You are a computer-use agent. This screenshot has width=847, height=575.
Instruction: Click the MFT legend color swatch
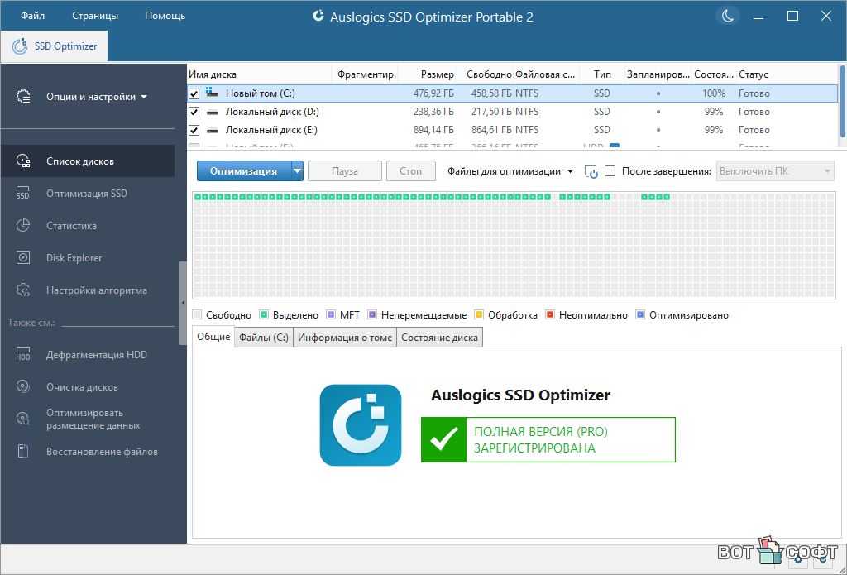(331, 314)
